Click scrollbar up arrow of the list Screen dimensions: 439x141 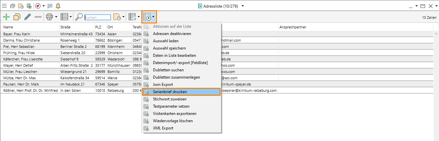436,34
